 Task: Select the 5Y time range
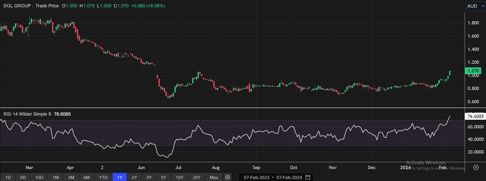click(164, 178)
